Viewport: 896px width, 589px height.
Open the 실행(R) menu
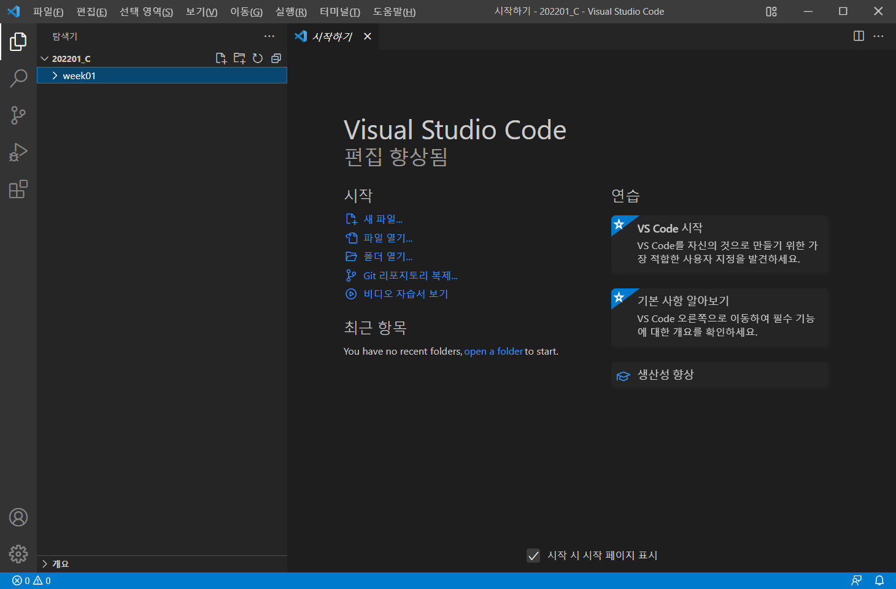click(291, 12)
